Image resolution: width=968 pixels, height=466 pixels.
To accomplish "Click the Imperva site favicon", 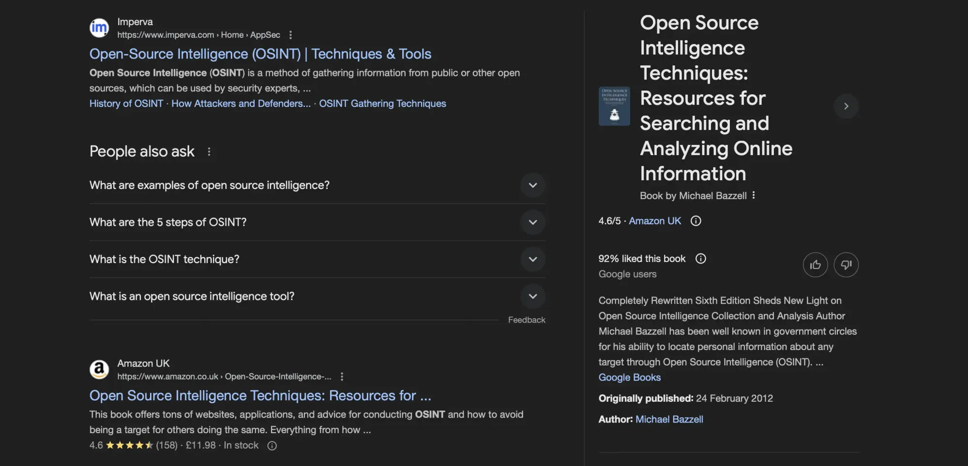I will tap(99, 28).
